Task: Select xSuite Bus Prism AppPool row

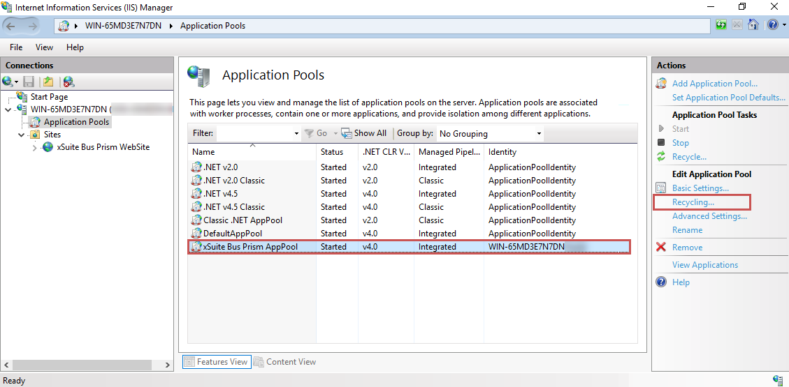Action: (409, 247)
